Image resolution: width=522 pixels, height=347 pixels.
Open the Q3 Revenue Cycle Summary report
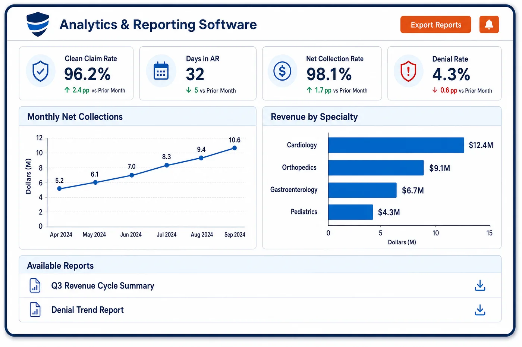(x=260, y=285)
